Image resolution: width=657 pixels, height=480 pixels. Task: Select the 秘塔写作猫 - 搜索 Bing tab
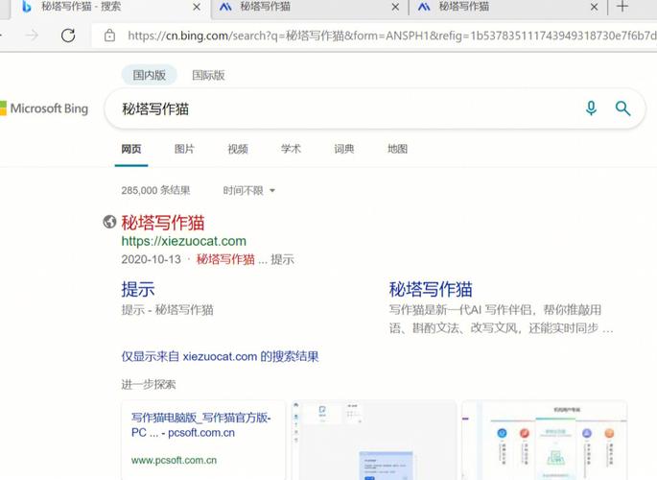pyautogui.click(x=109, y=7)
